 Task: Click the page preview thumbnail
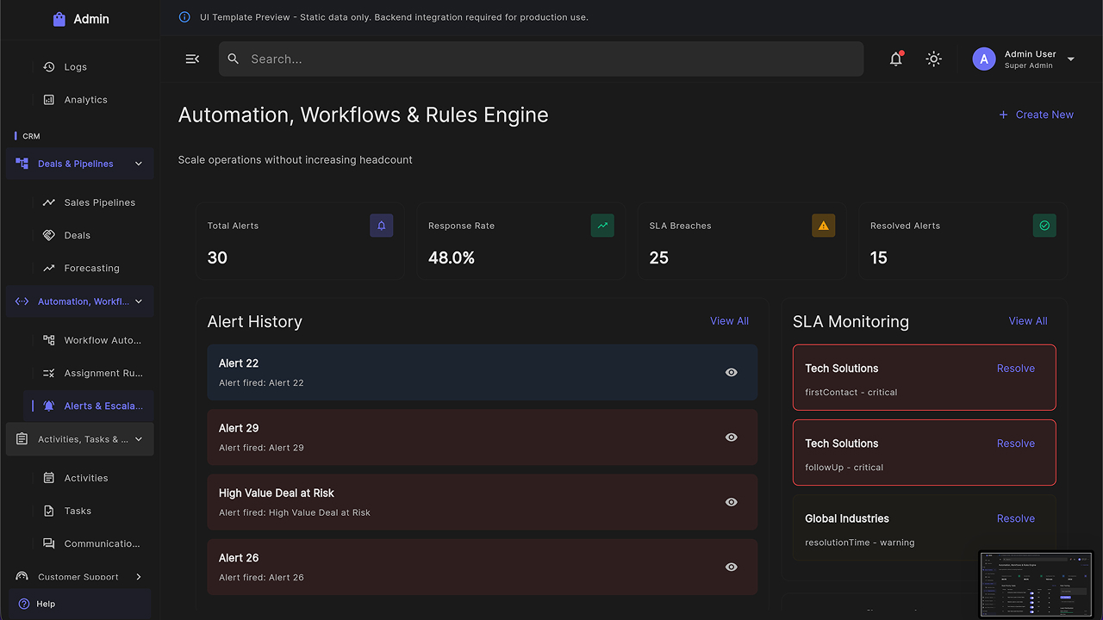point(1037,584)
